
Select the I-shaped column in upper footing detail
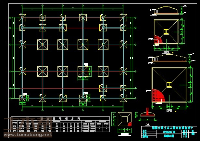[166, 32]
